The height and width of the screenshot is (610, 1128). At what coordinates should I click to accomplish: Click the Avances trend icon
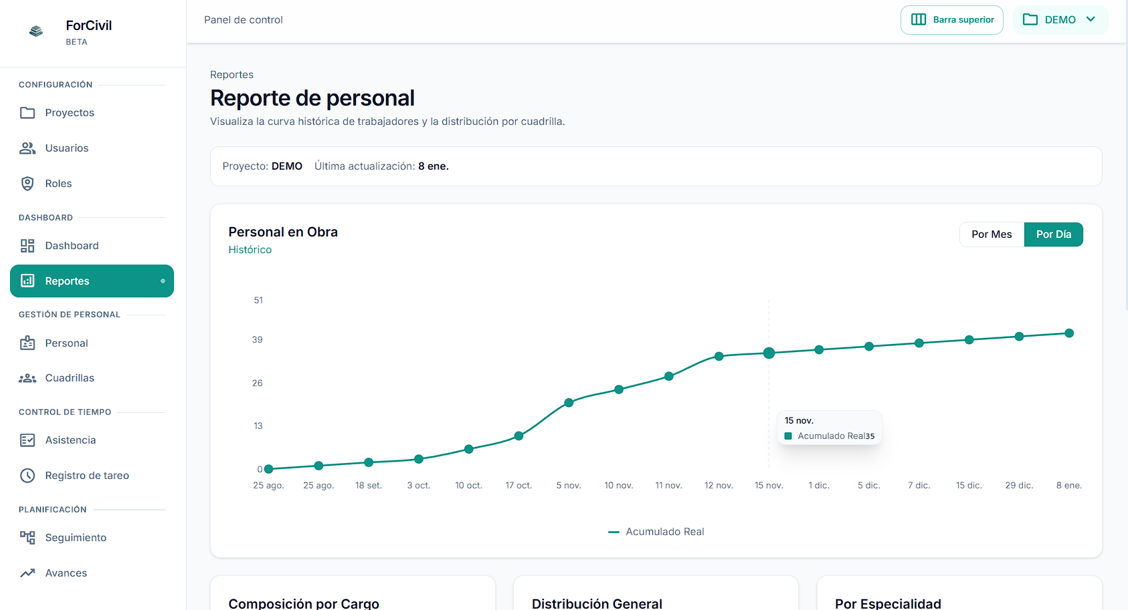click(x=27, y=573)
